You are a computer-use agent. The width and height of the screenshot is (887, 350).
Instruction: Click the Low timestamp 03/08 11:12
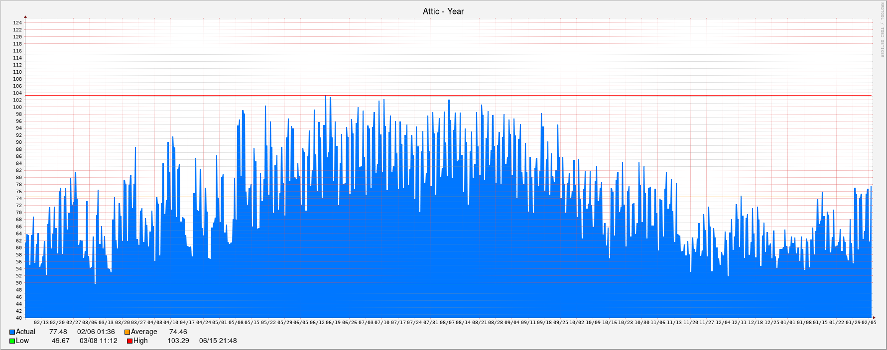click(x=99, y=341)
